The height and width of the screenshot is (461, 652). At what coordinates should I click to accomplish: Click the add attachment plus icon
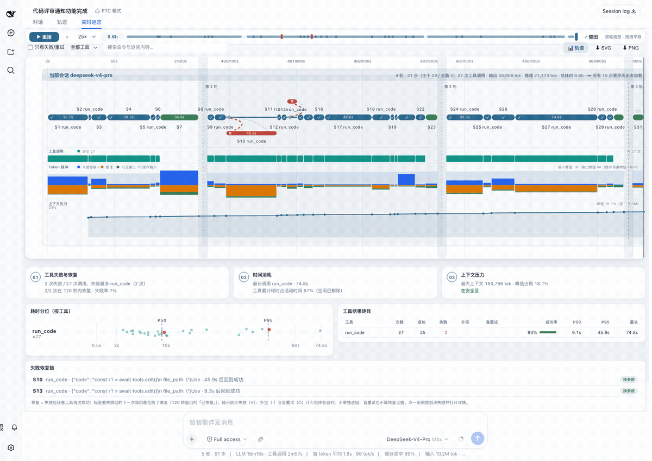[x=192, y=439]
